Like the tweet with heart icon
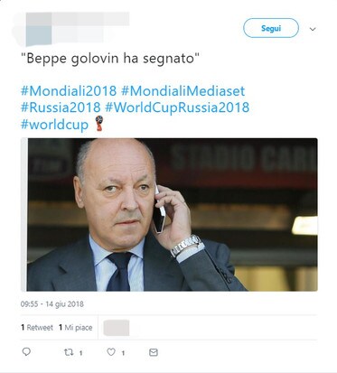The image size is (337, 373). (111, 352)
